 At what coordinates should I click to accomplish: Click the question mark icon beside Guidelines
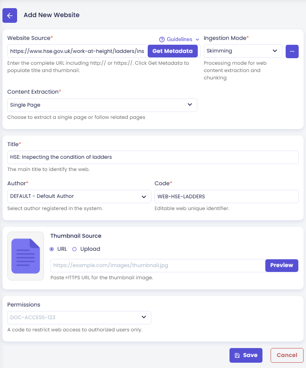162,39
